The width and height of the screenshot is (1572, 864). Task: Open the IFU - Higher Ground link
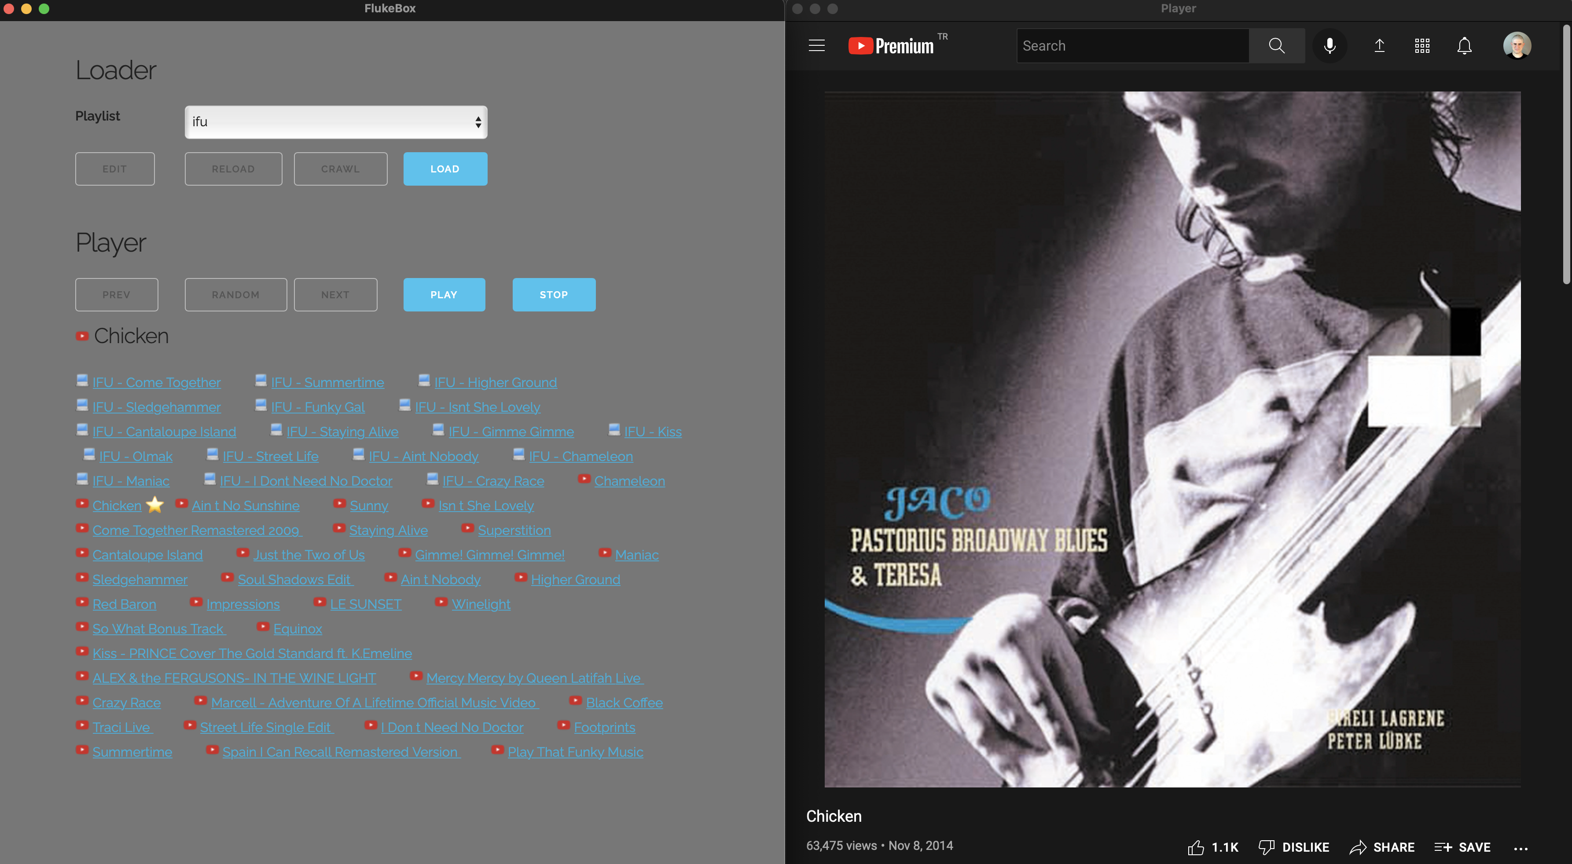495,383
